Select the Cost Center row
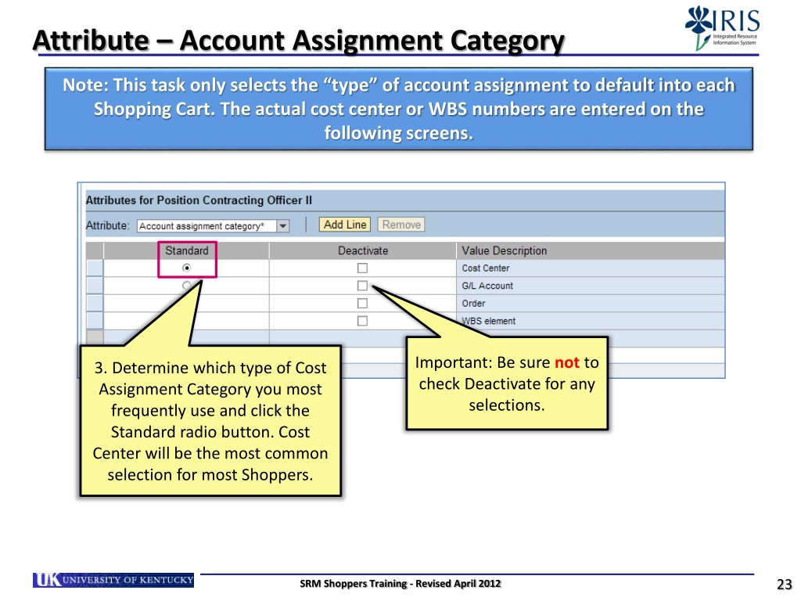 [94, 267]
